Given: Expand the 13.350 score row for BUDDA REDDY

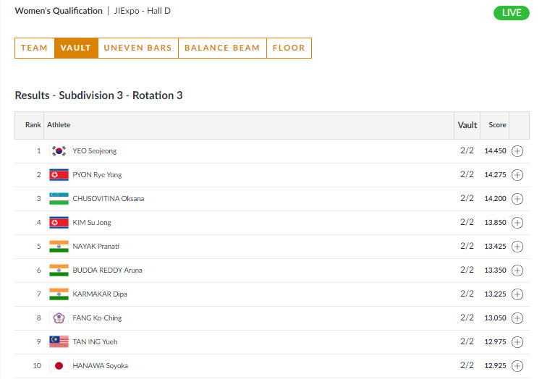Looking at the screenshot, I should (x=517, y=271).
